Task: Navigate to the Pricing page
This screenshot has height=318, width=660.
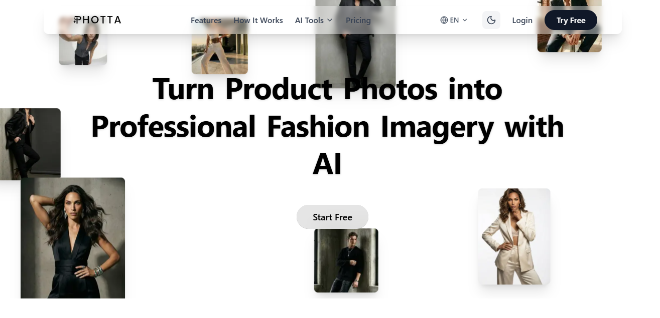Action: 358,21
